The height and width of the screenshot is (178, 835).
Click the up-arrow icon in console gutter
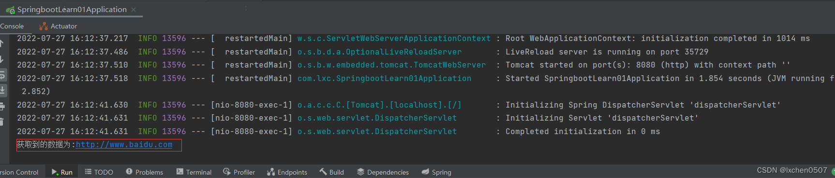[2, 43]
